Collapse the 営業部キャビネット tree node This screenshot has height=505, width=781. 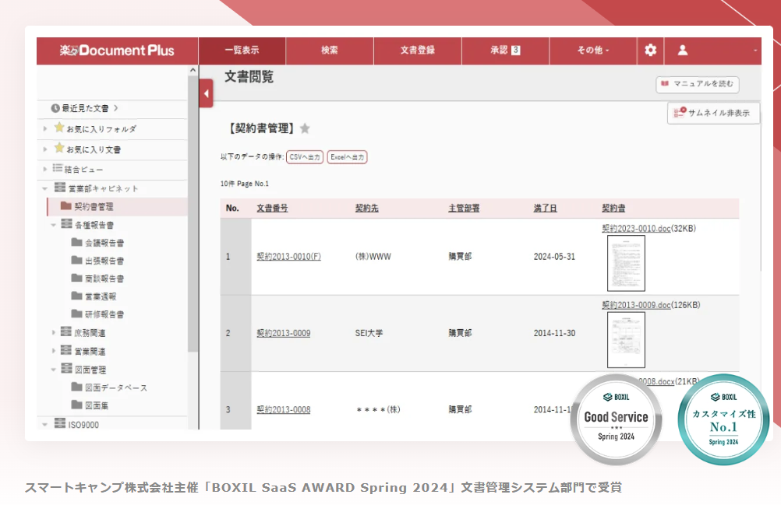[45, 189]
